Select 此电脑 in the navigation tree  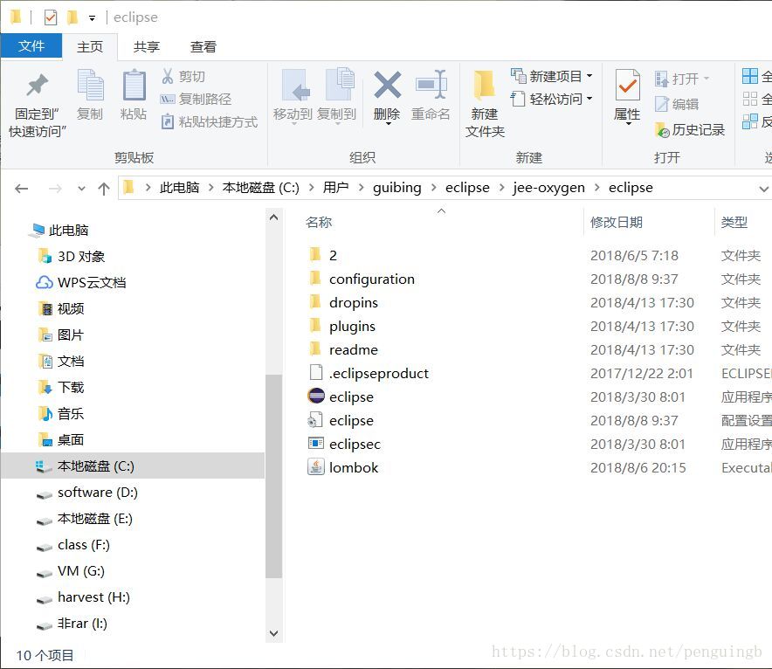click(59, 230)
